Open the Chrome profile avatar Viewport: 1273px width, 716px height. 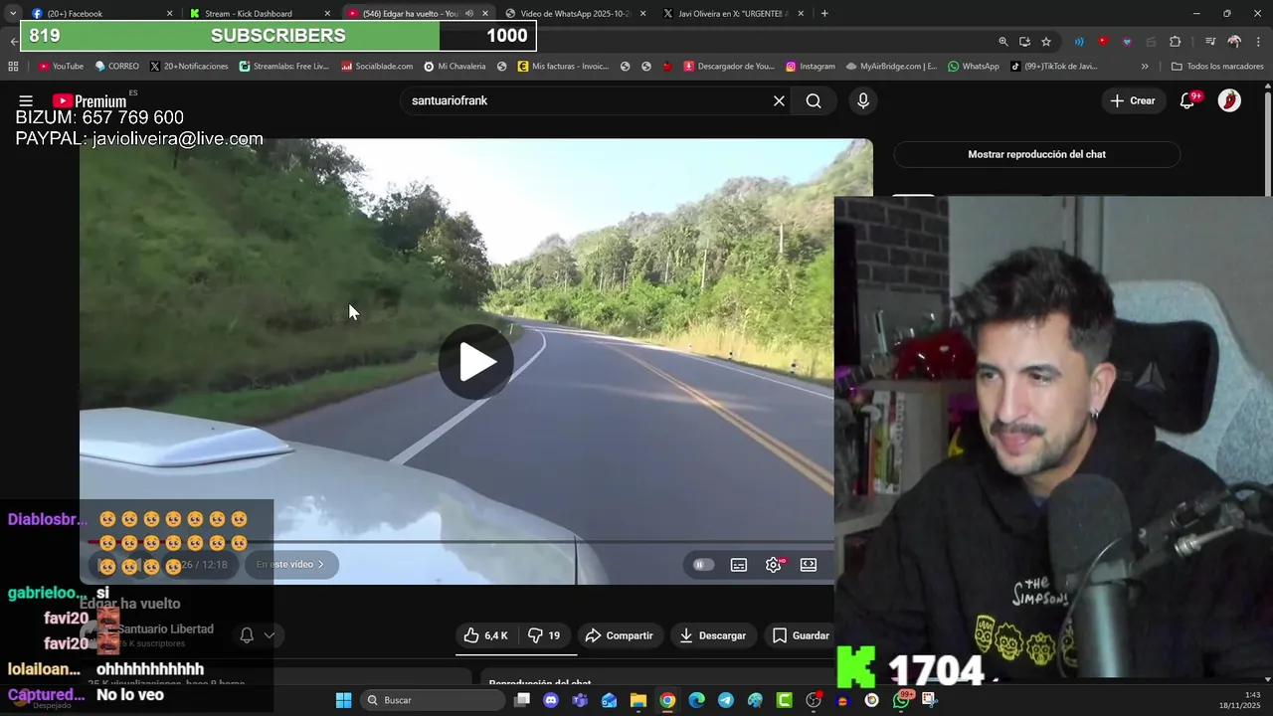pos(1234,42)
